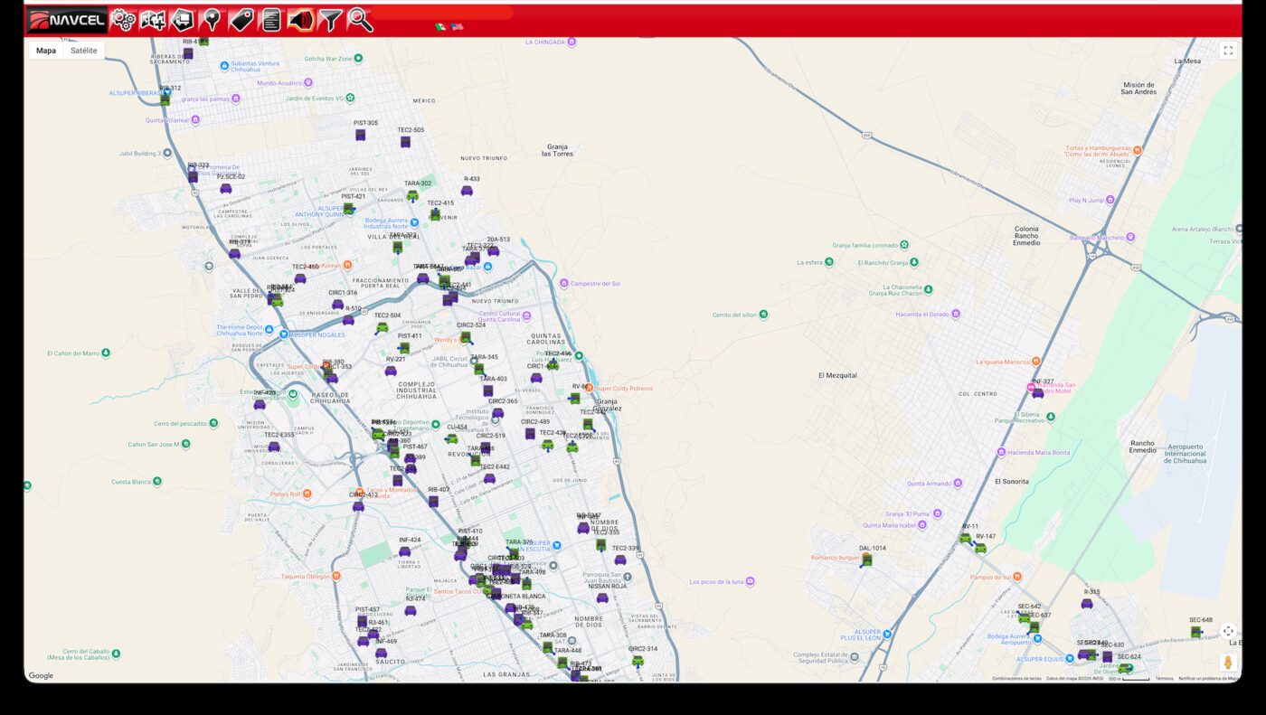The image size is (1266, 715).
Task: Switch to the Mapa view
Action: [46, 51]
